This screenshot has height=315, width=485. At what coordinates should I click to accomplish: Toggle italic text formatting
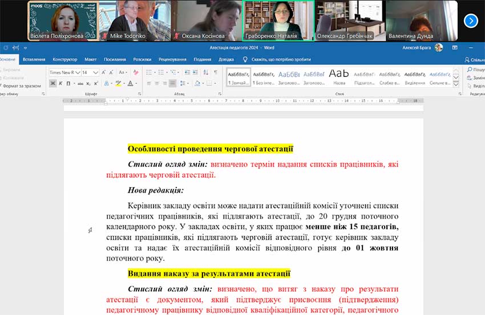(60, 83)
